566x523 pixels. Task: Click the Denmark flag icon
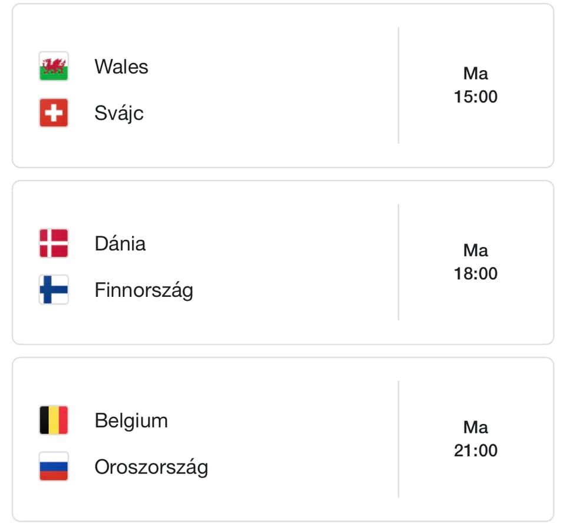(x=54, y=243)
